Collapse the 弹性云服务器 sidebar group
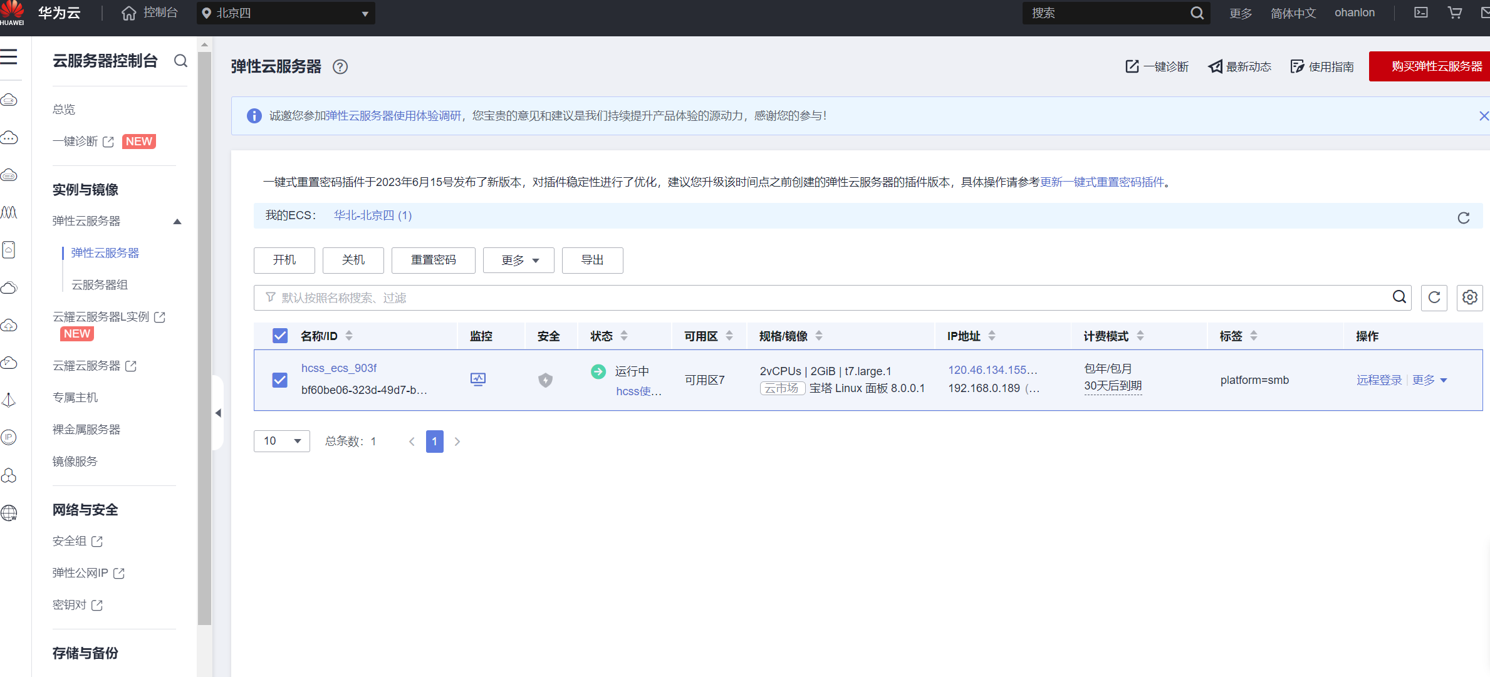This screenshot has width=1490, height=677. [x=177, y=221]
